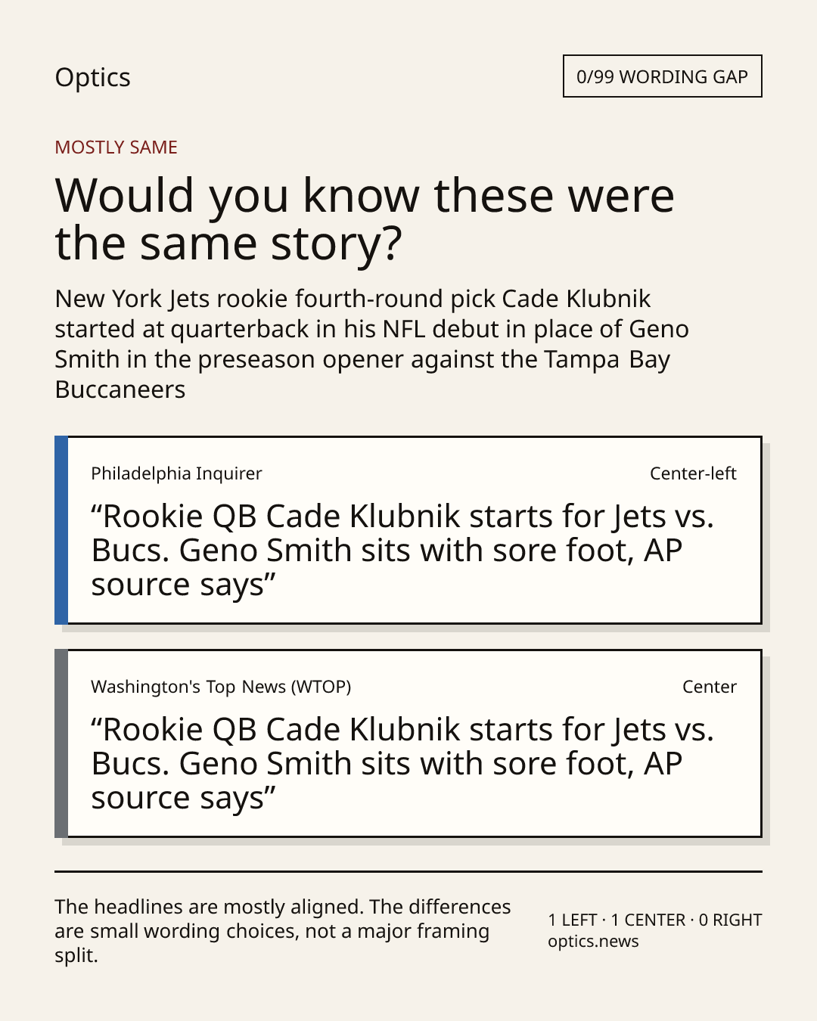Viewport: 817px width, 1021px height.
Task: Click the gray bias stripe on the WTOP card
Action: (61, 743)
